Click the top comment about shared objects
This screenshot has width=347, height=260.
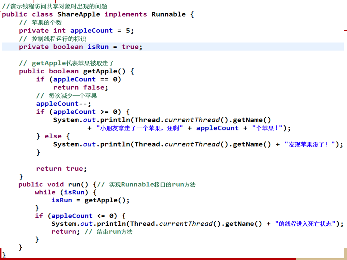coord(54,6)
